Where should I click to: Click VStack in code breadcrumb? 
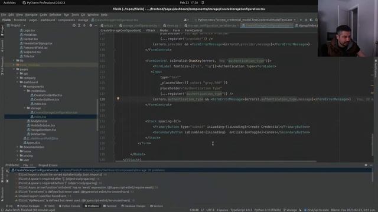pos(151,31)
